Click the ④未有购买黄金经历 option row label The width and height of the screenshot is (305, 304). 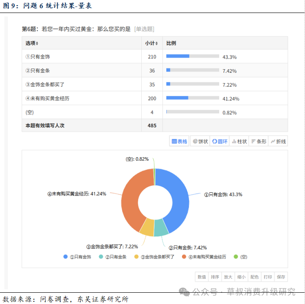[x=48, y=99]
